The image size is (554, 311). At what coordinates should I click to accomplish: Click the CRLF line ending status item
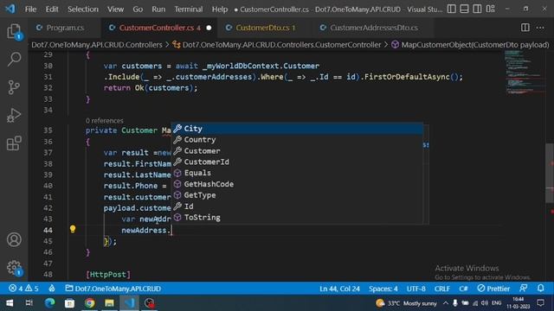pyautogui.click(x=442, y=289)
